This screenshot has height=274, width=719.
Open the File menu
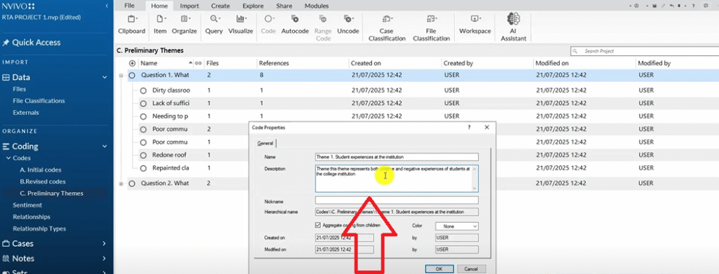click(x=129, y=6)
